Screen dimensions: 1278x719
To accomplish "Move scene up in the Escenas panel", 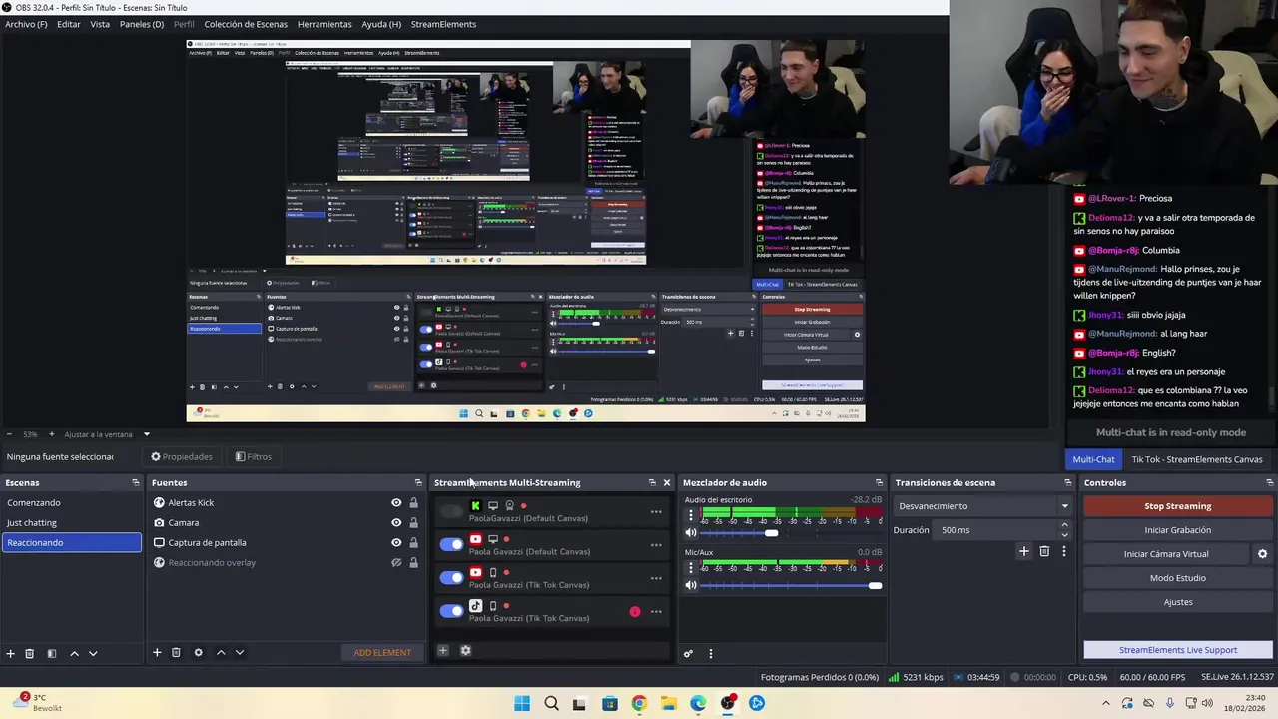I will point(74,653).
